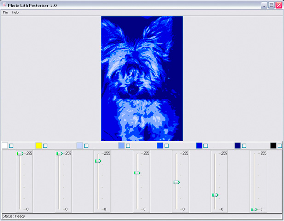The width and height of the screenshot is (284, 221).
Task: Click the navy blue color swatch
Action: 238,145
